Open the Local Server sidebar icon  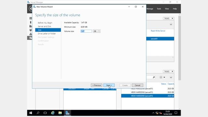tap(31, 22)
